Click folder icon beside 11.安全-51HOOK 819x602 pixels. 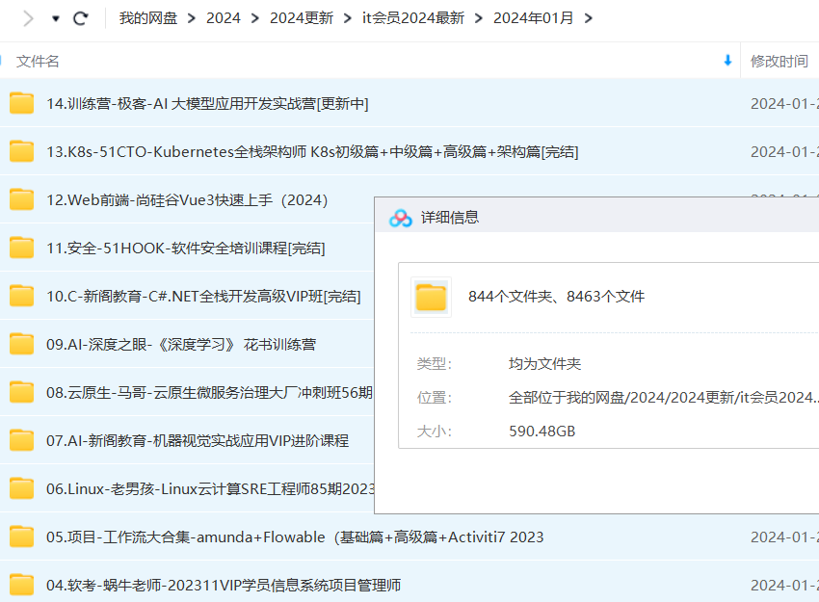[21, 248]
